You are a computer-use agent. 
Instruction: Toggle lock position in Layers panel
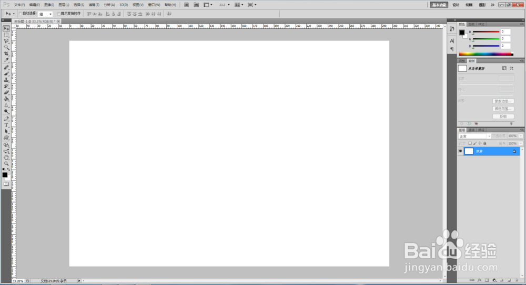(x=480, y=143)
